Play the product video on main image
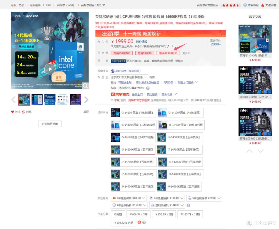This screenshot has height=229, width=279. [x=50, y=69]
